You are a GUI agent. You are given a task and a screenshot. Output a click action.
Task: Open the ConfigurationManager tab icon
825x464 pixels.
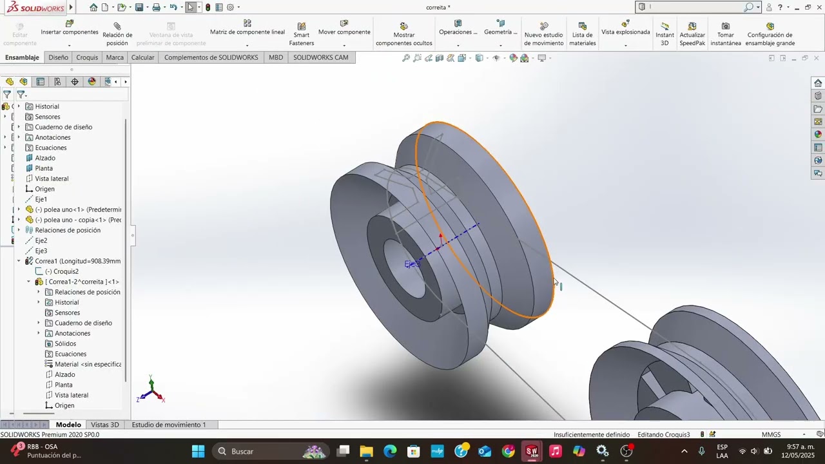(x=57, y=82)
